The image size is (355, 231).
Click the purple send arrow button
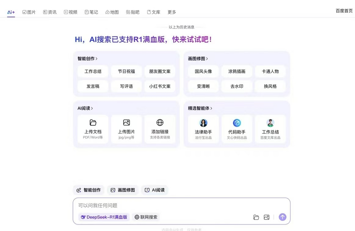coord(282,217)
